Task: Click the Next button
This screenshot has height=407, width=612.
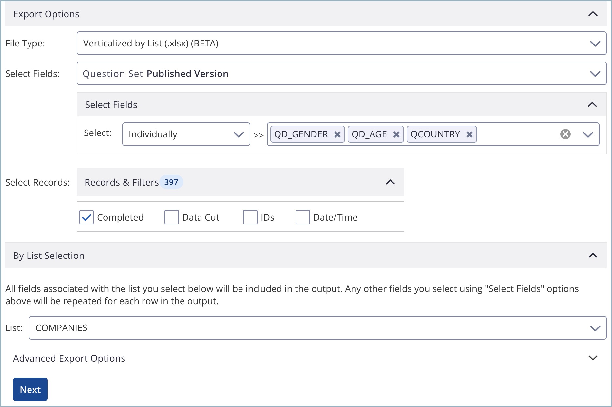Action: [30, 389]
